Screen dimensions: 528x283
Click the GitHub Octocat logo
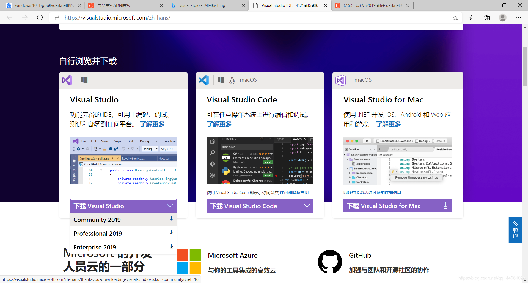click(330, 262)
